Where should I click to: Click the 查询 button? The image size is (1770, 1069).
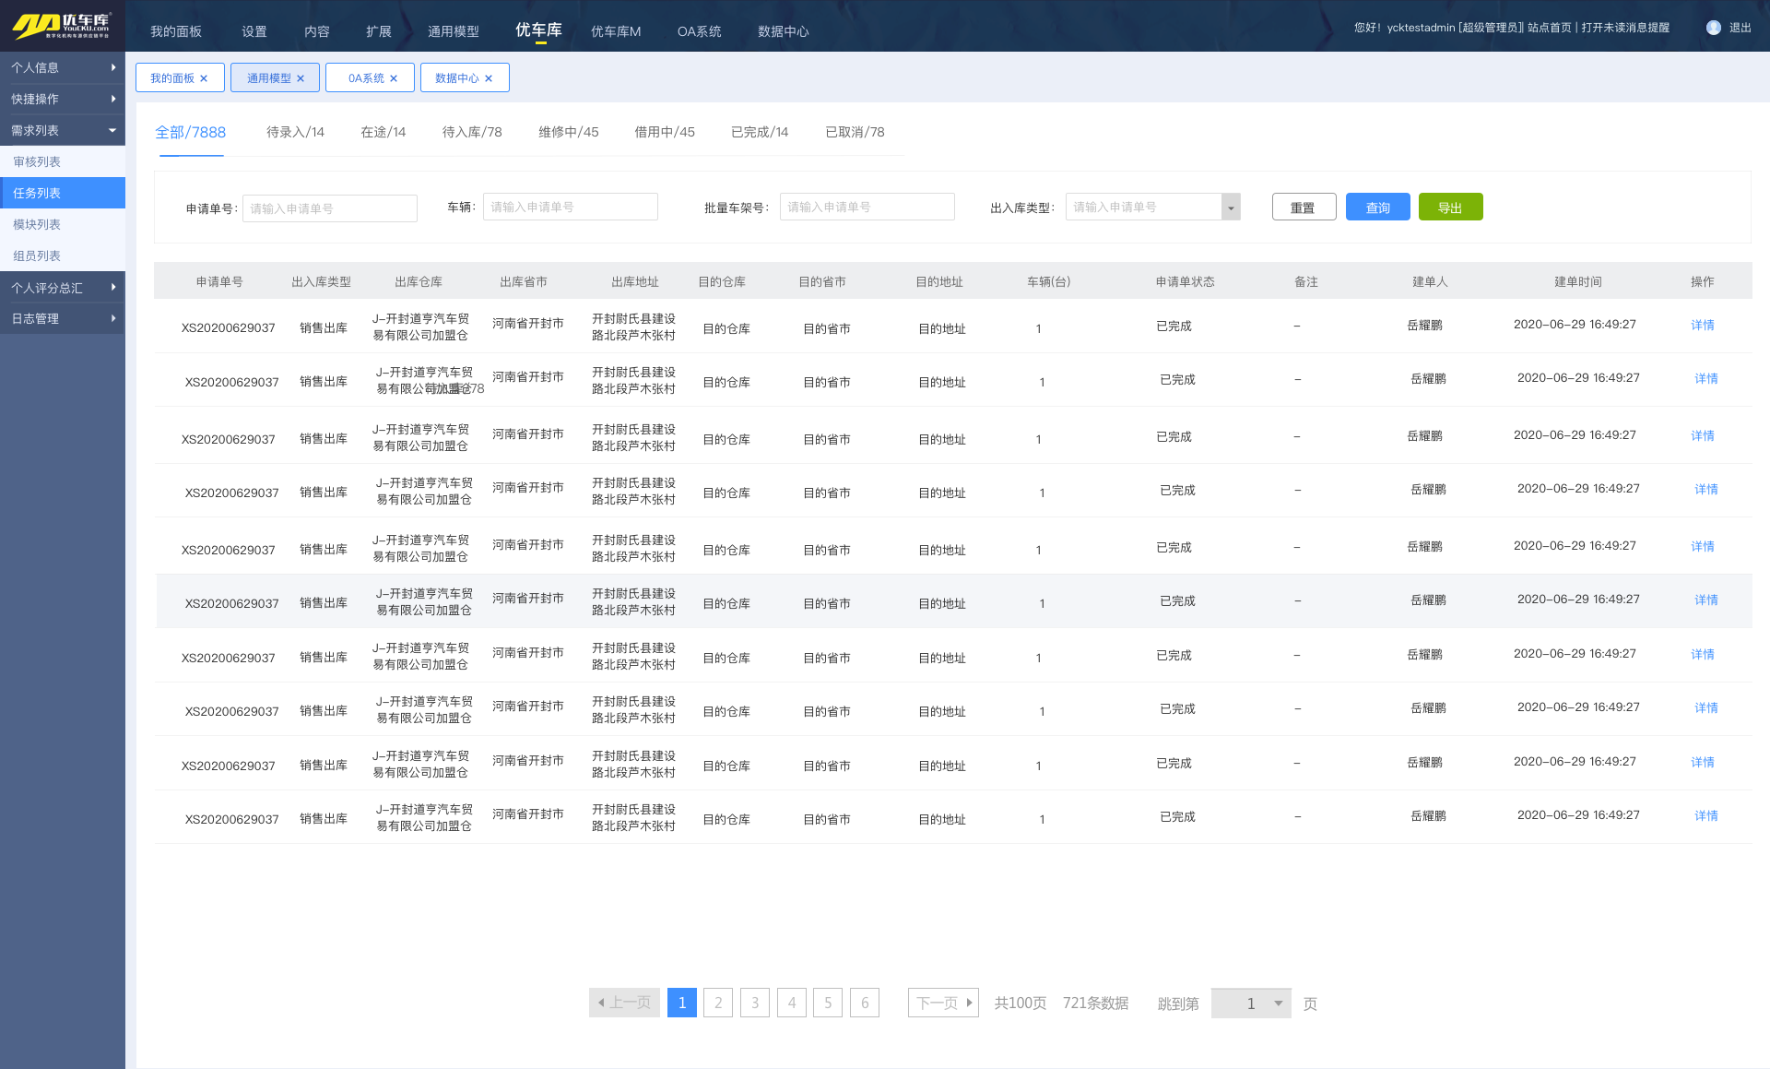coord(1377,208)
